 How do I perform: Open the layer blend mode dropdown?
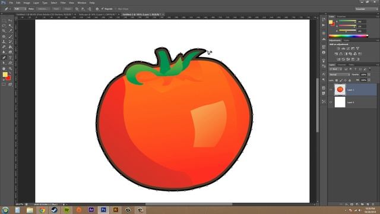(339, 74)
